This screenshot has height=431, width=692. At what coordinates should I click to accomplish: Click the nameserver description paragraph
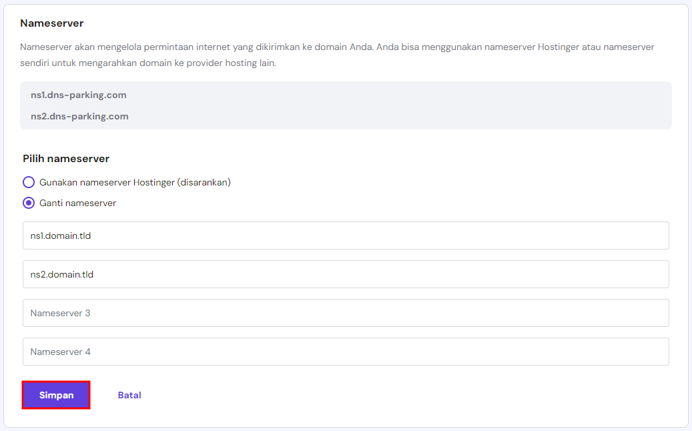[x=334, y=55]
